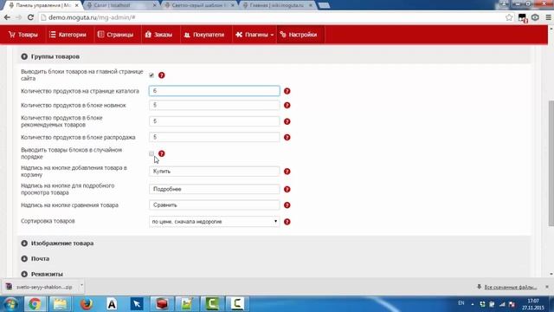This screenshot has width=554, height=312.
Task: Open the red cube app in taskbar
Action: point(162,304)
